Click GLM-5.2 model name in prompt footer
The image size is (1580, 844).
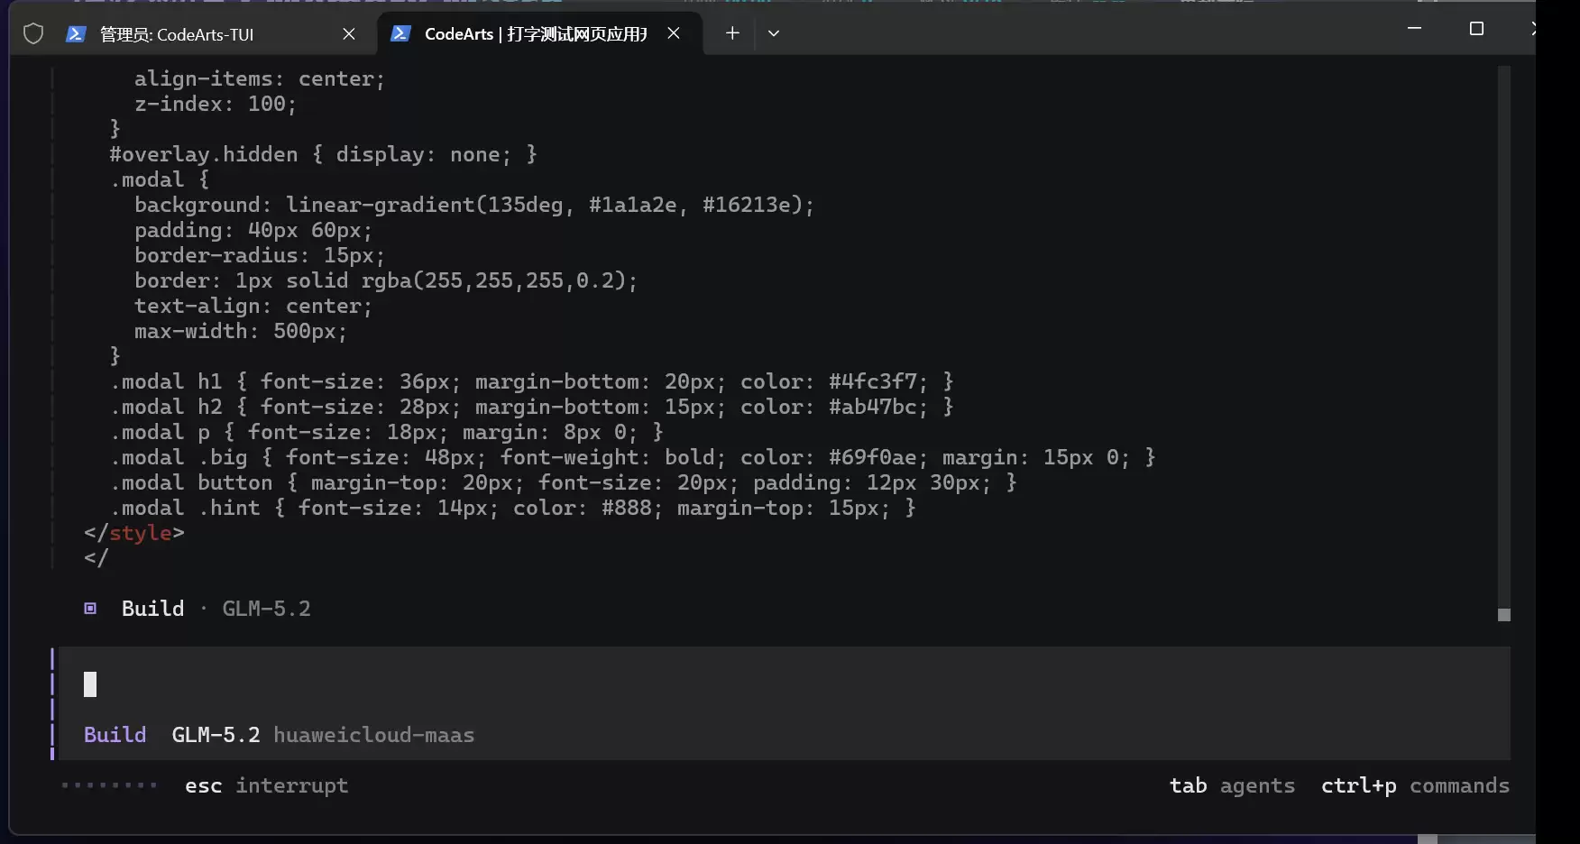click(x=216, y=735)
